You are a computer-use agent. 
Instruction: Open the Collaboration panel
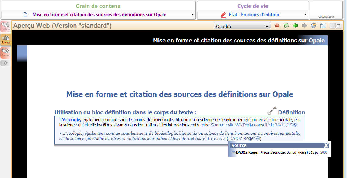pos(327,10)
